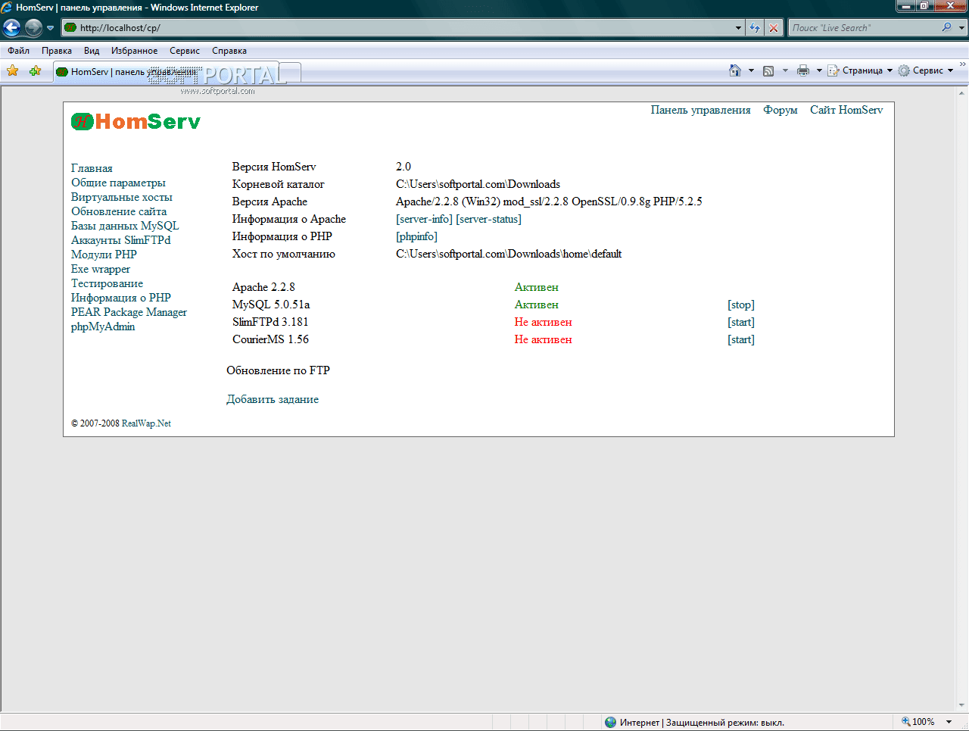This screenshot has width=969, height=731.
Task: Go to Главная in the sidebar
Action: pos(92,168)
